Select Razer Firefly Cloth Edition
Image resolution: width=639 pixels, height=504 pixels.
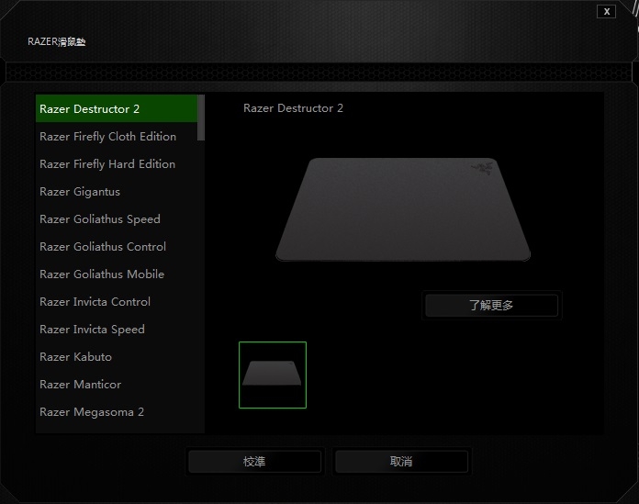117,137
